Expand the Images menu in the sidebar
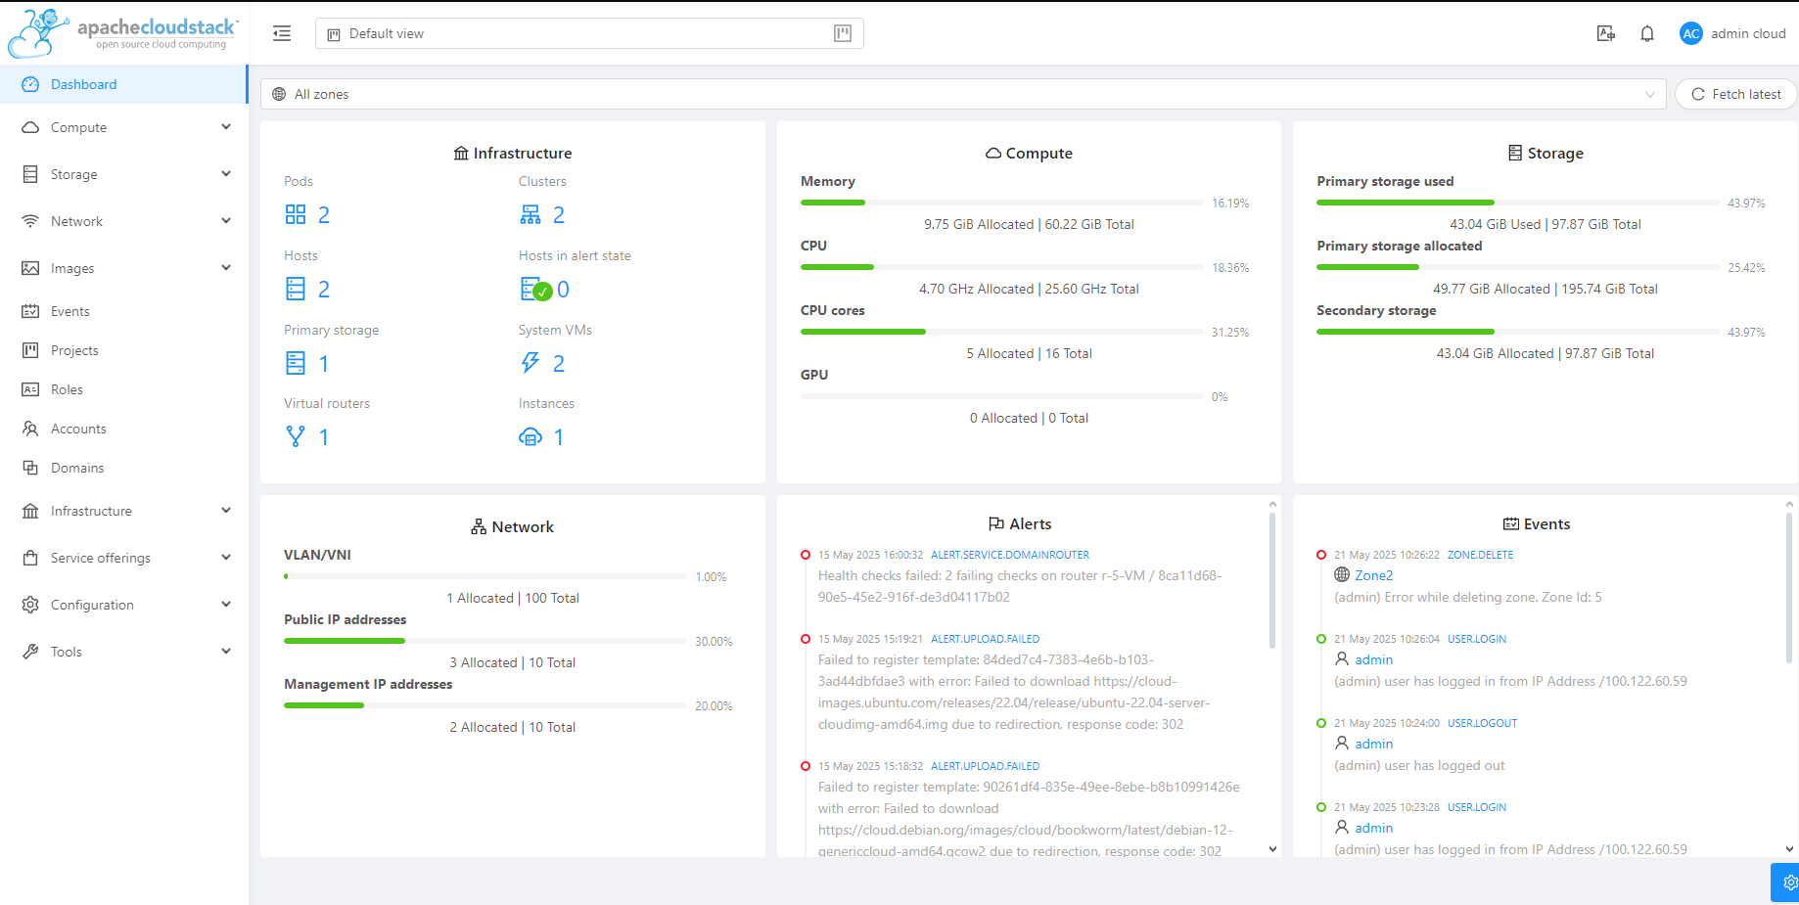Screen dimensions: 1799x905 (123, 268)
